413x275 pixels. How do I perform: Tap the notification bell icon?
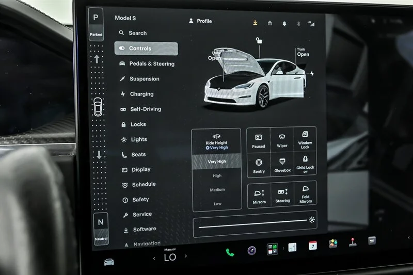tap(284, 24)
